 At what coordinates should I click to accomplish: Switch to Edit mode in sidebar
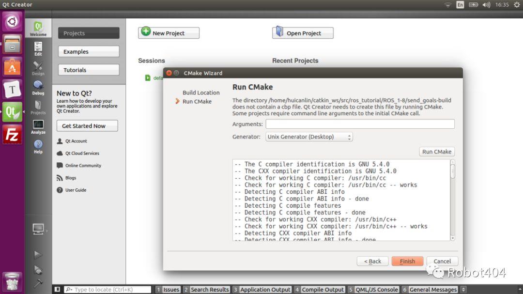[x=38, y=49]
